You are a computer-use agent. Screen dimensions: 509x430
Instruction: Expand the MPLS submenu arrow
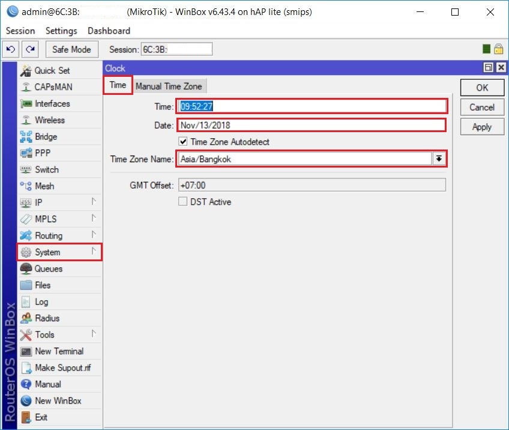94,218
